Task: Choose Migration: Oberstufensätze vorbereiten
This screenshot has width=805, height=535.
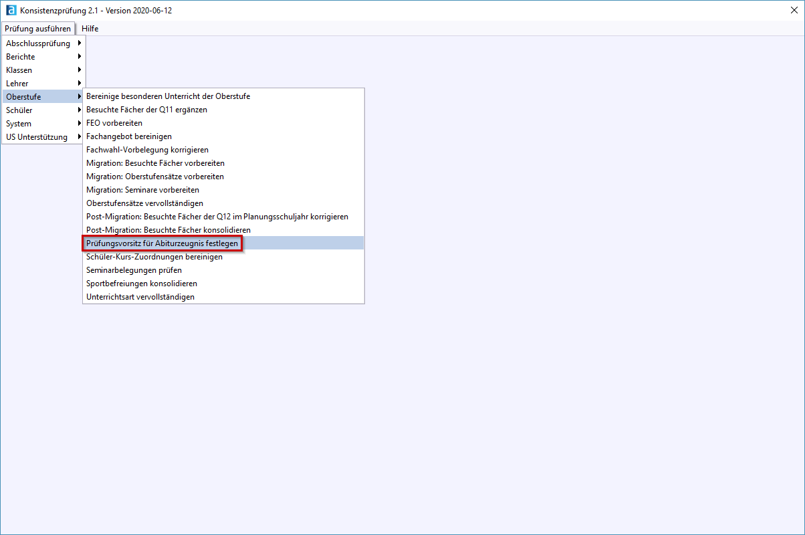Action: pos(223,177)
